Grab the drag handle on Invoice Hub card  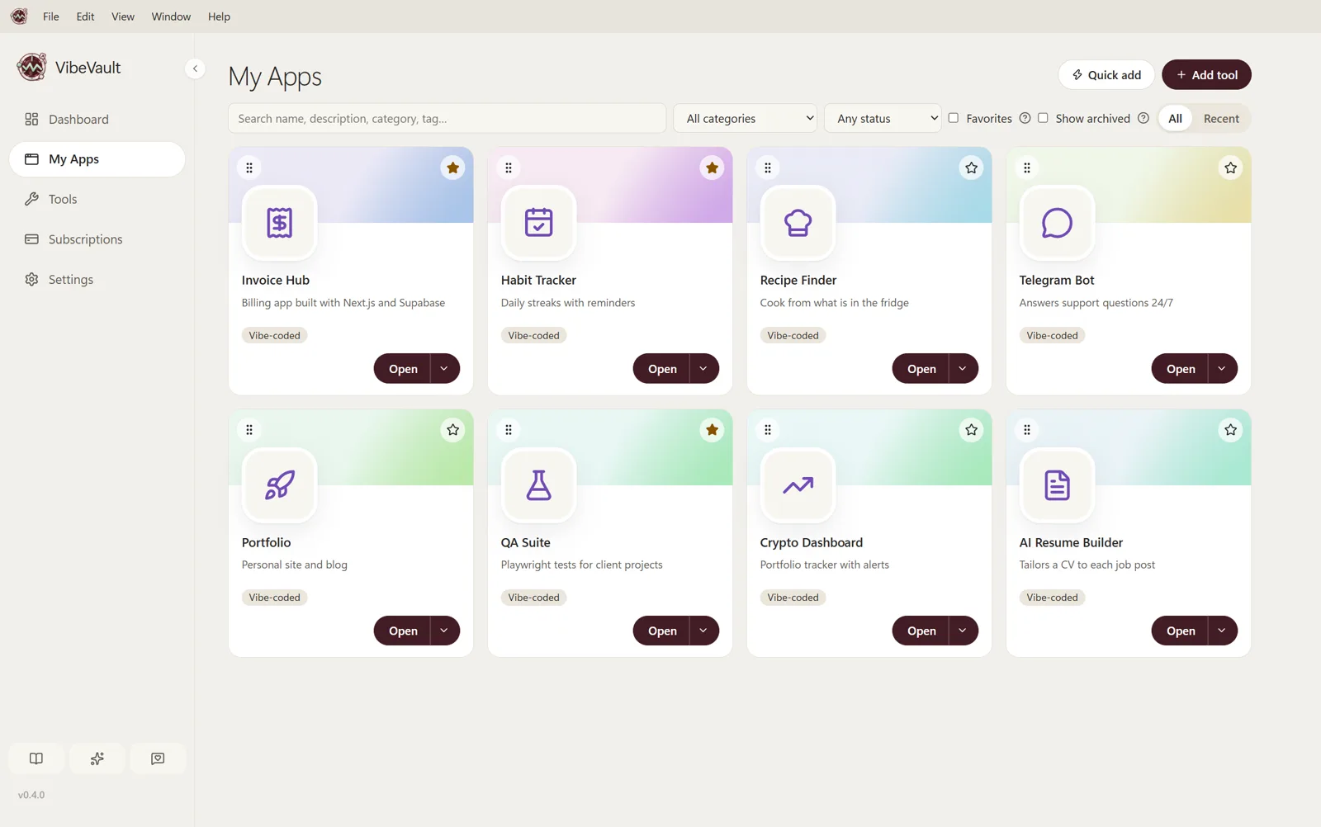coord(249,168)
